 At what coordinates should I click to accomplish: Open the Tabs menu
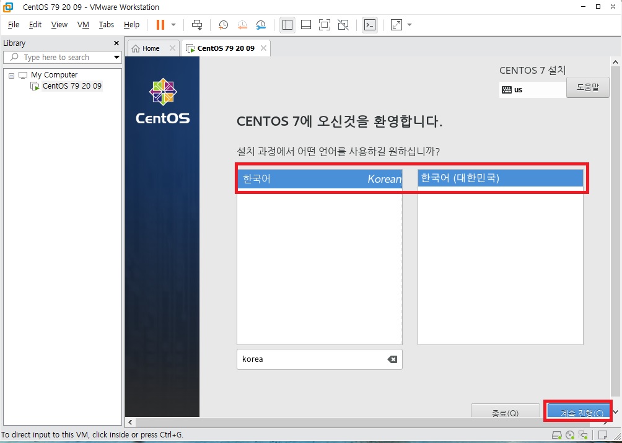point(107,25)
